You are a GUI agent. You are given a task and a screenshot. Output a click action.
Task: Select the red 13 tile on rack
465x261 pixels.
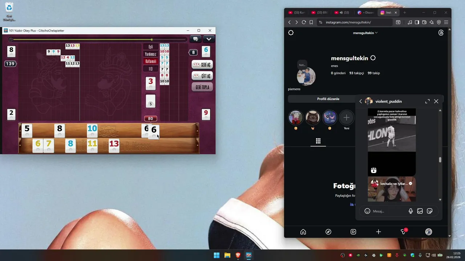[x=114, y=146]
